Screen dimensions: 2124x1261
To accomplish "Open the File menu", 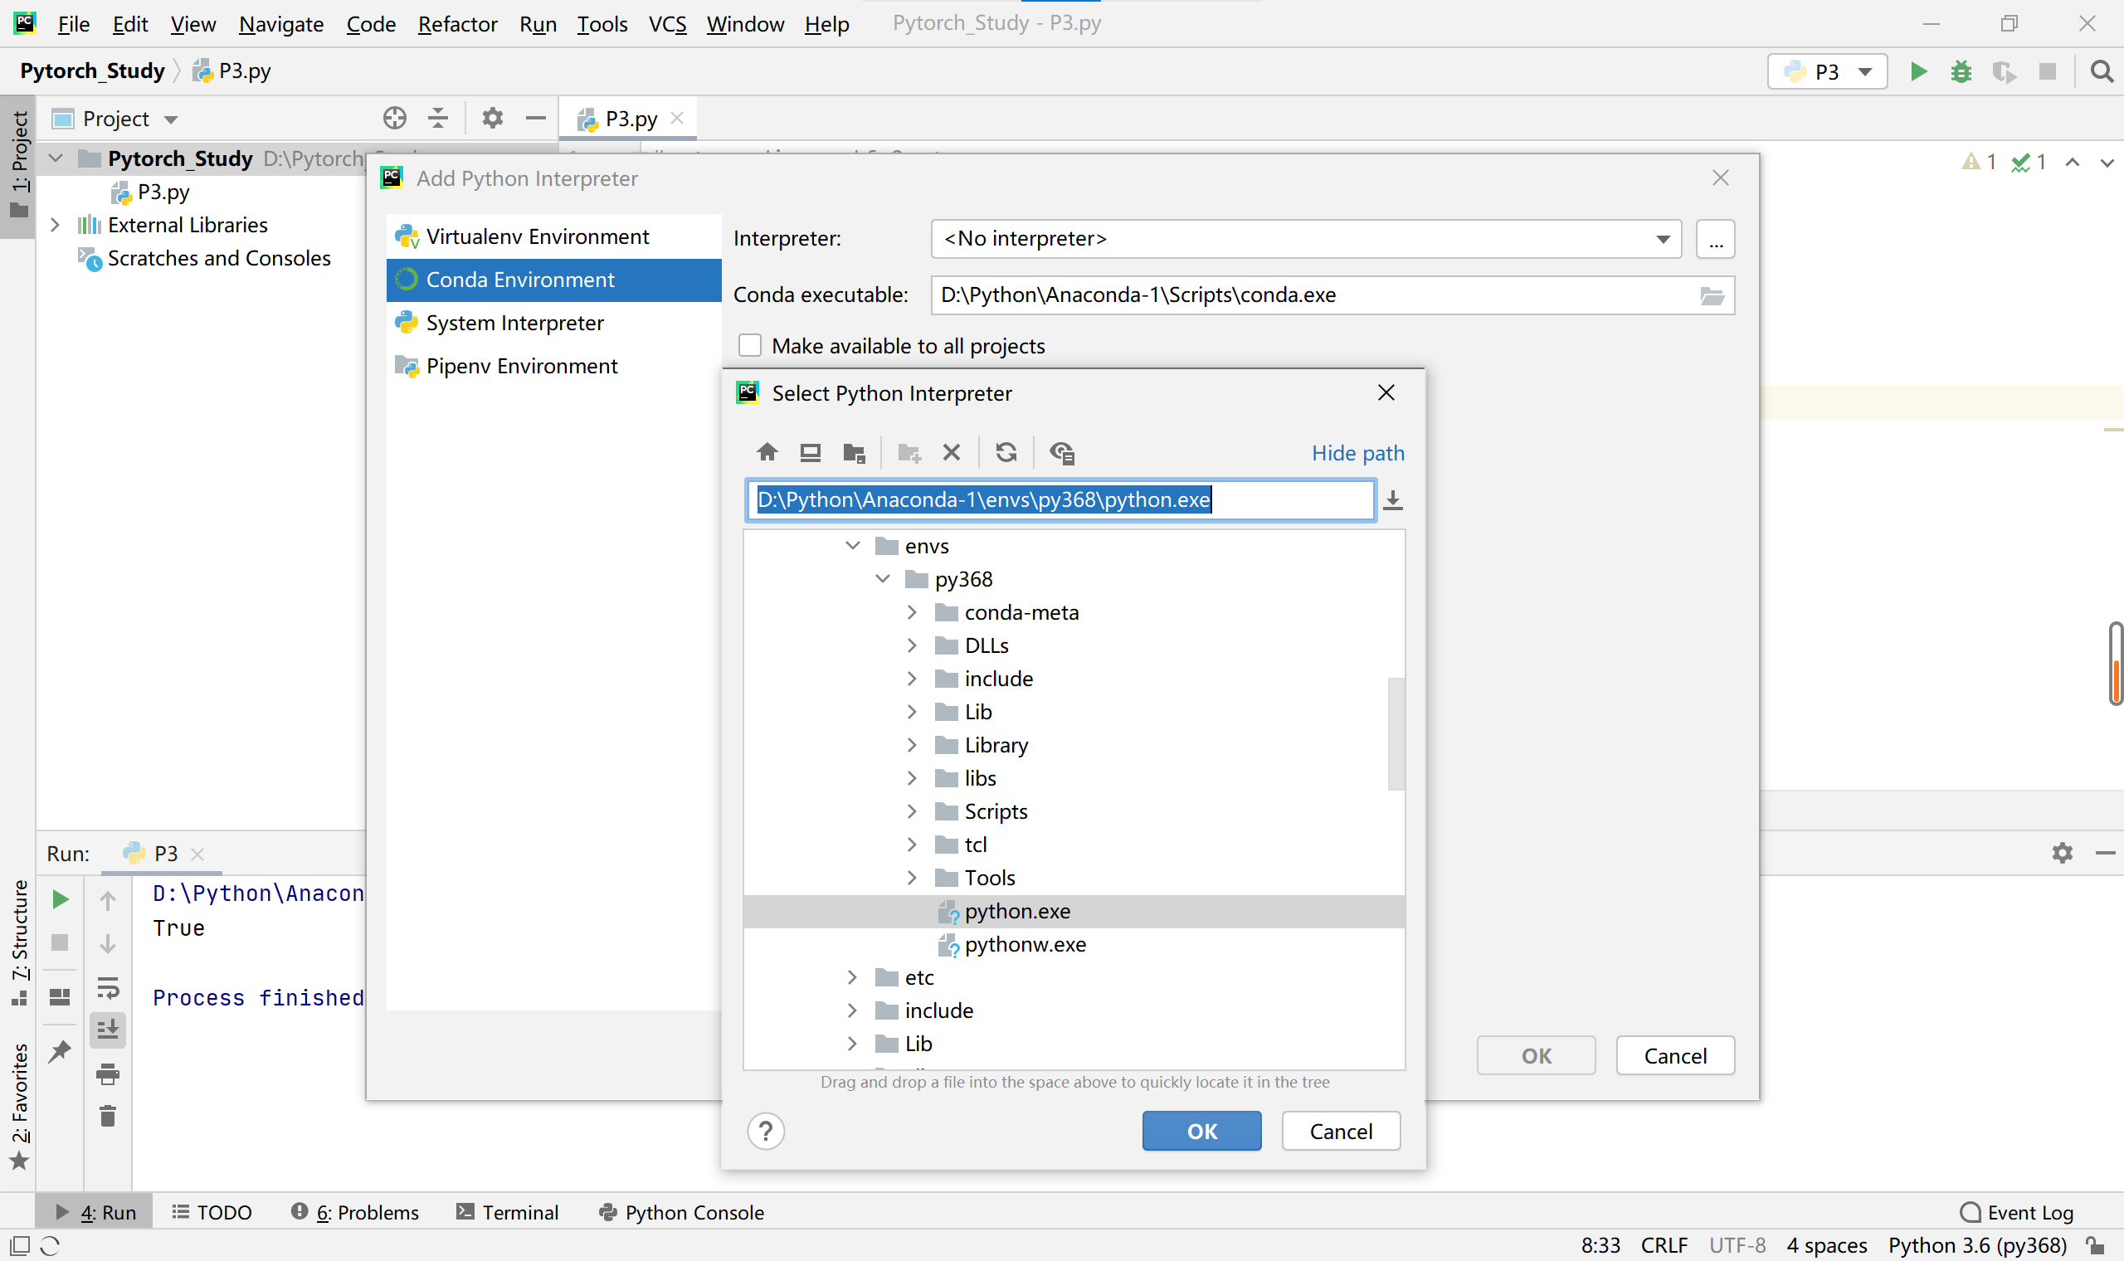I will tap(73, 24).
